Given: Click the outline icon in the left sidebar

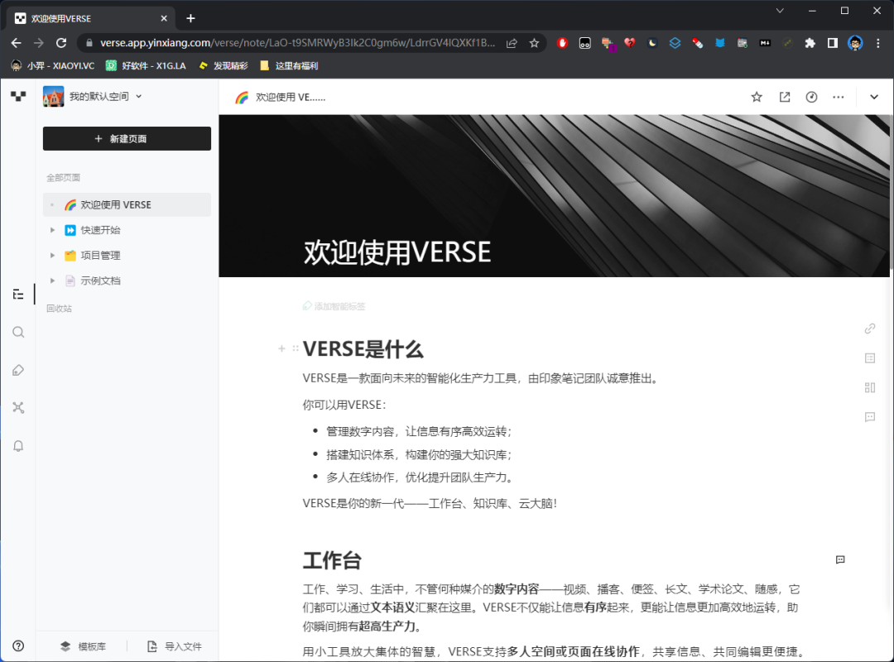Looking at the screenshot, I should coord(18,294).
